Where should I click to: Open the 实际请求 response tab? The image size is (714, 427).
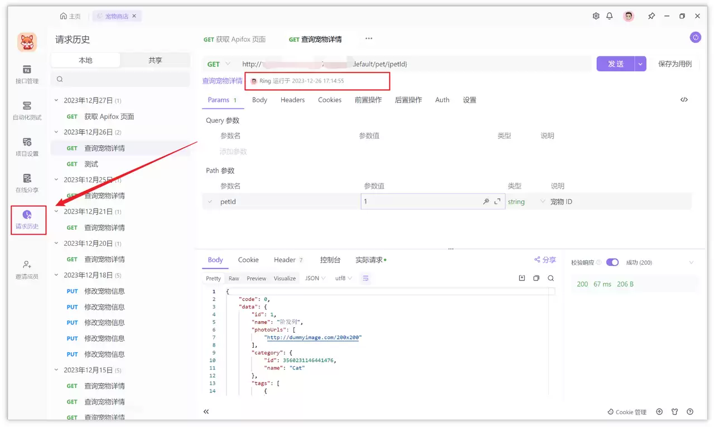pos(371,260)
